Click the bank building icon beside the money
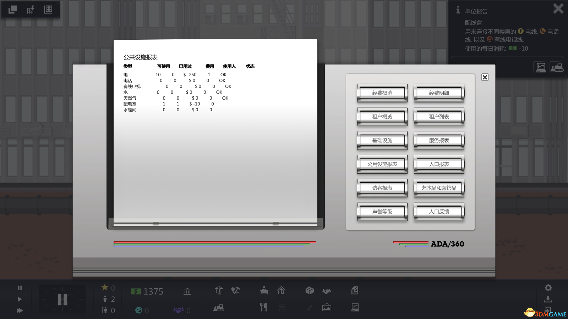The height and width of the screenshot is (319, 568). (187, 291)
